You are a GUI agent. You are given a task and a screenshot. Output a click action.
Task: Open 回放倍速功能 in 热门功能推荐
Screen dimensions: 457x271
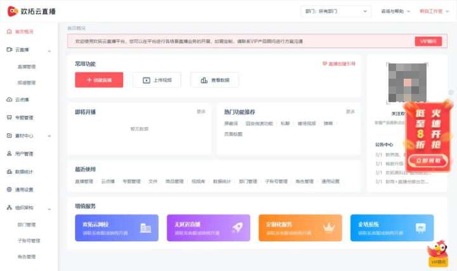coord(259,124)
